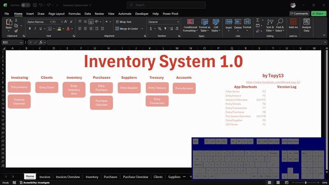Toggle Bold formatting
The height and width of the screenshot is (185, 329).
(x=30, y=28)
